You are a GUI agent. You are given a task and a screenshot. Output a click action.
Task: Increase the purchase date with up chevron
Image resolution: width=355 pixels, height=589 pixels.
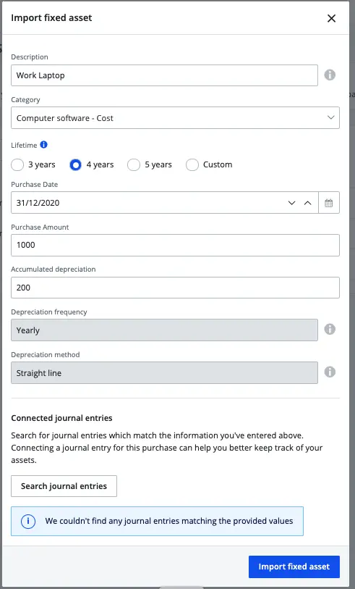(308, 203)
